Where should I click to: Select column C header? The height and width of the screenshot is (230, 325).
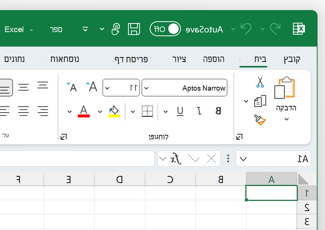click(170, 179)
